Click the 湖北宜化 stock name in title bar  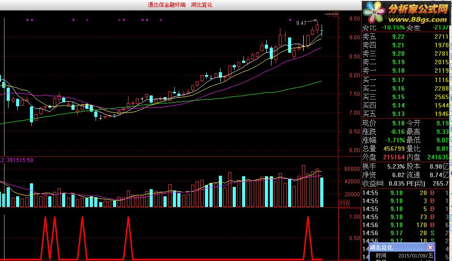(201, 5)
